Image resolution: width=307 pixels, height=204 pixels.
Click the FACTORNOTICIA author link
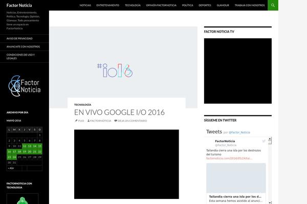100,121
